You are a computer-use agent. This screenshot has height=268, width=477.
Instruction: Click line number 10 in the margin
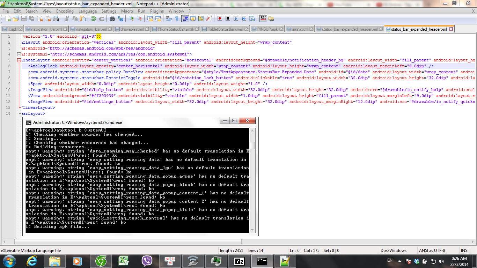(8, 90)
